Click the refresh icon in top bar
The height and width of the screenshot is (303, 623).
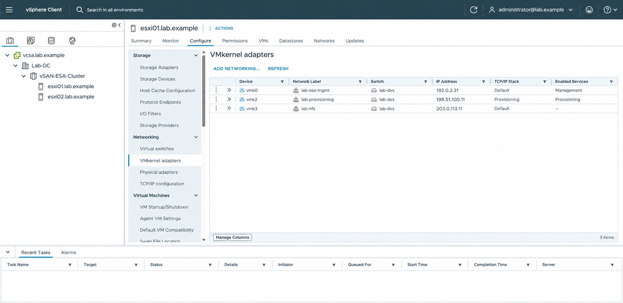474,10
